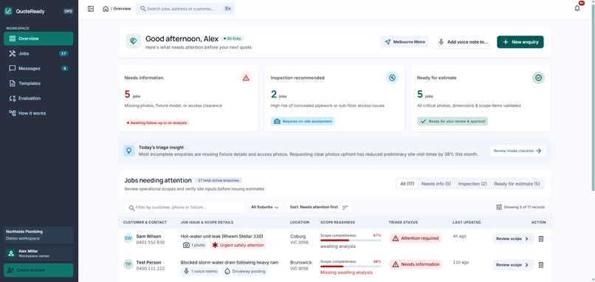Open How it works in the sidebar
The height and width of the screenshot is (282, 595).
pos(38,113)
